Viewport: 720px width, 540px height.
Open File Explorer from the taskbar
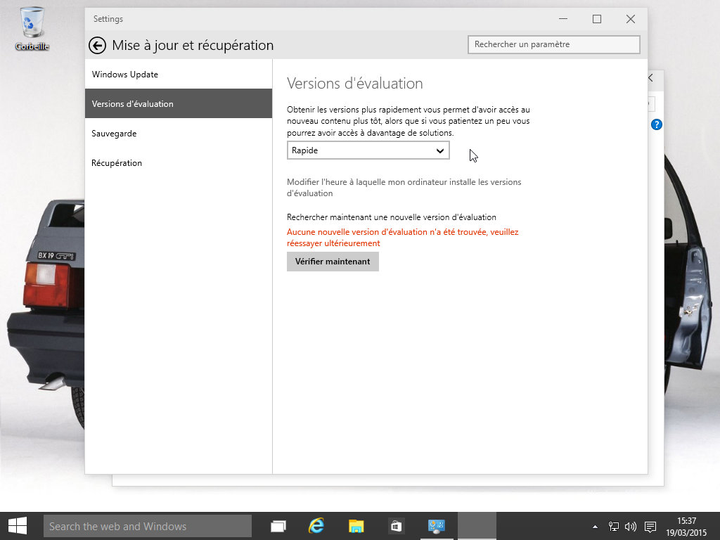click(x=356, y=525)
